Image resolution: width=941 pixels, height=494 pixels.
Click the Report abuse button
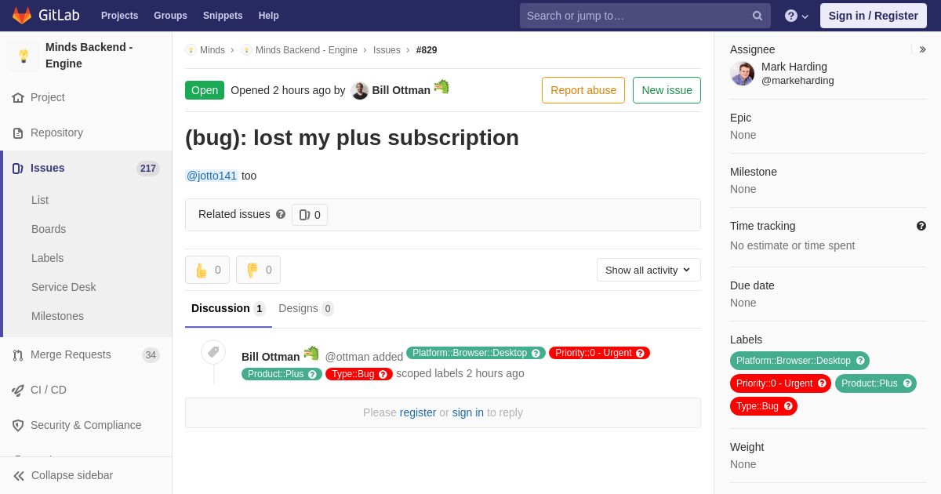[x=583, y=90]
